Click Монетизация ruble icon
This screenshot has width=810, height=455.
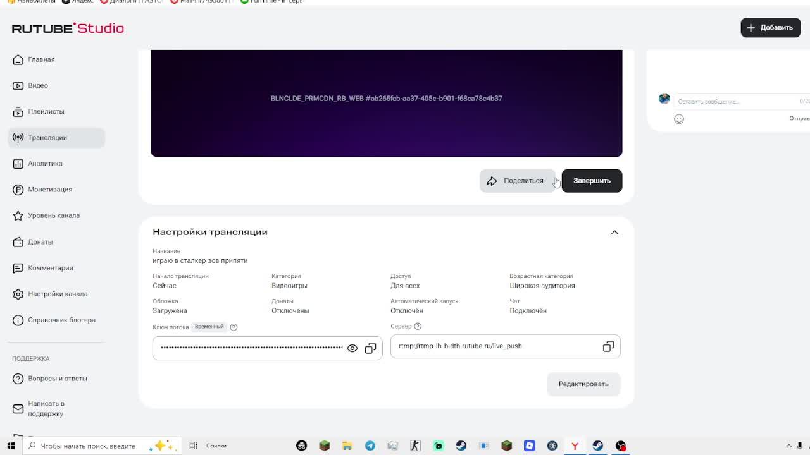[x=18, y=190]
